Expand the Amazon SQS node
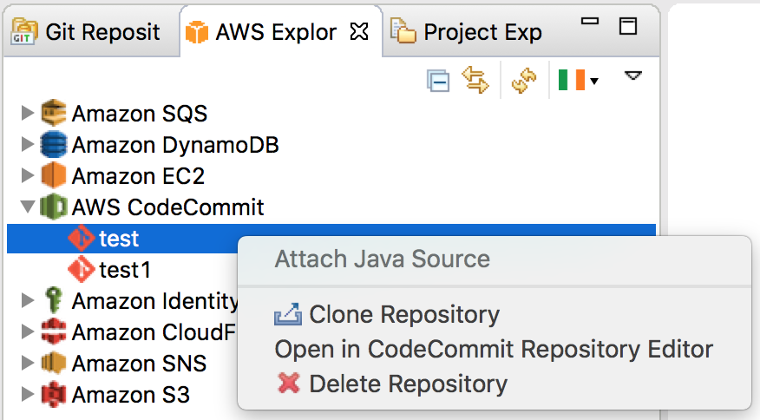The width and height of the screenshot is (760, 420). [x=27, y=113]
